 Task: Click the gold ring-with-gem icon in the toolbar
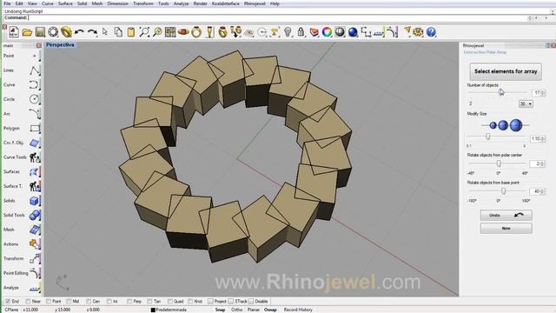point(196,32)
